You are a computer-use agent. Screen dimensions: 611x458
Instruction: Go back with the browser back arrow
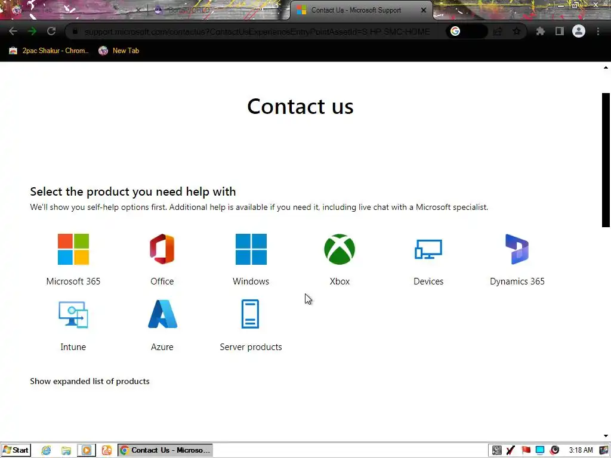(13, 31)
